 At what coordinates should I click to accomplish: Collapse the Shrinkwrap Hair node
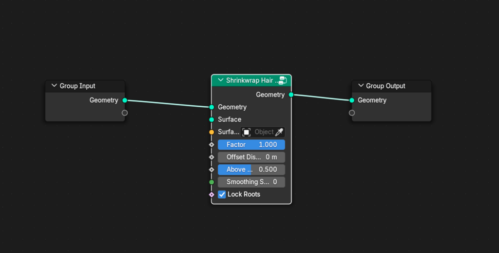tap(221, 80)
